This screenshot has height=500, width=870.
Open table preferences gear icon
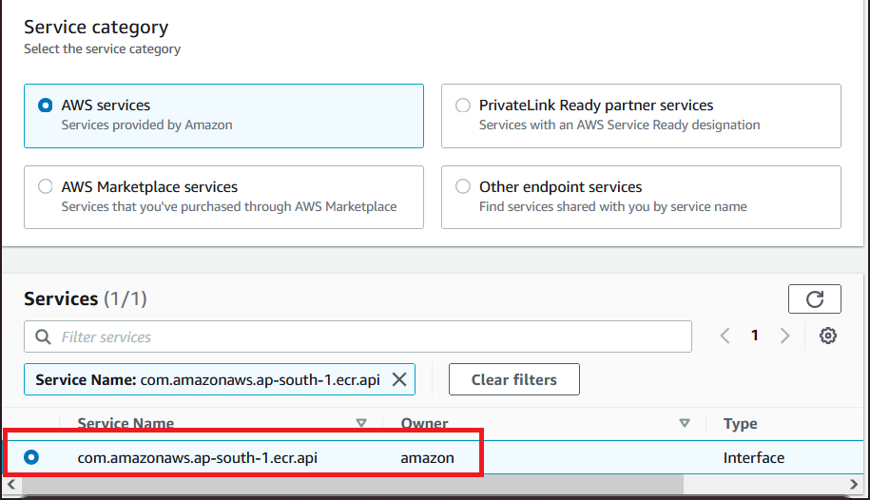pos(828,336)
